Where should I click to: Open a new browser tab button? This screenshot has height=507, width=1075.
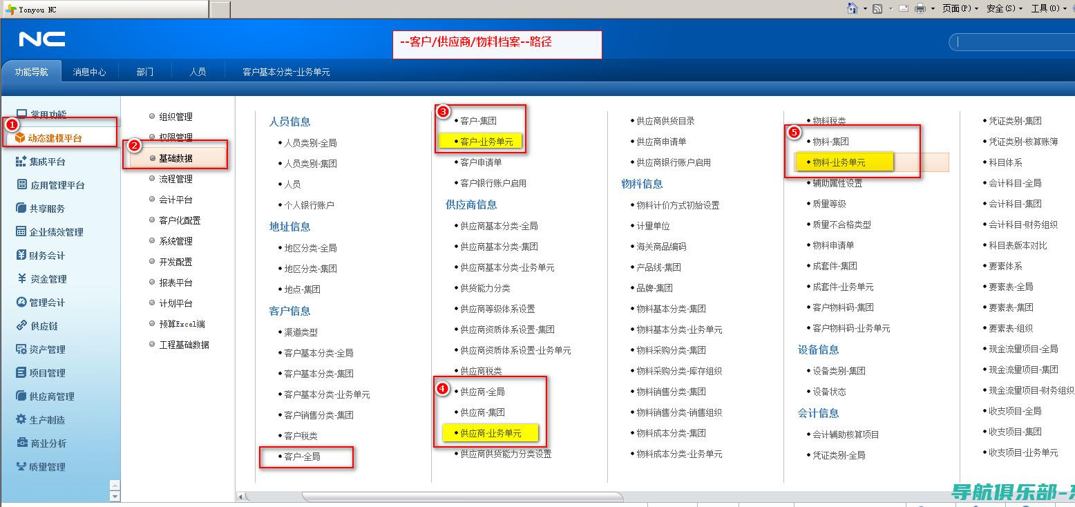coord(220,10)
